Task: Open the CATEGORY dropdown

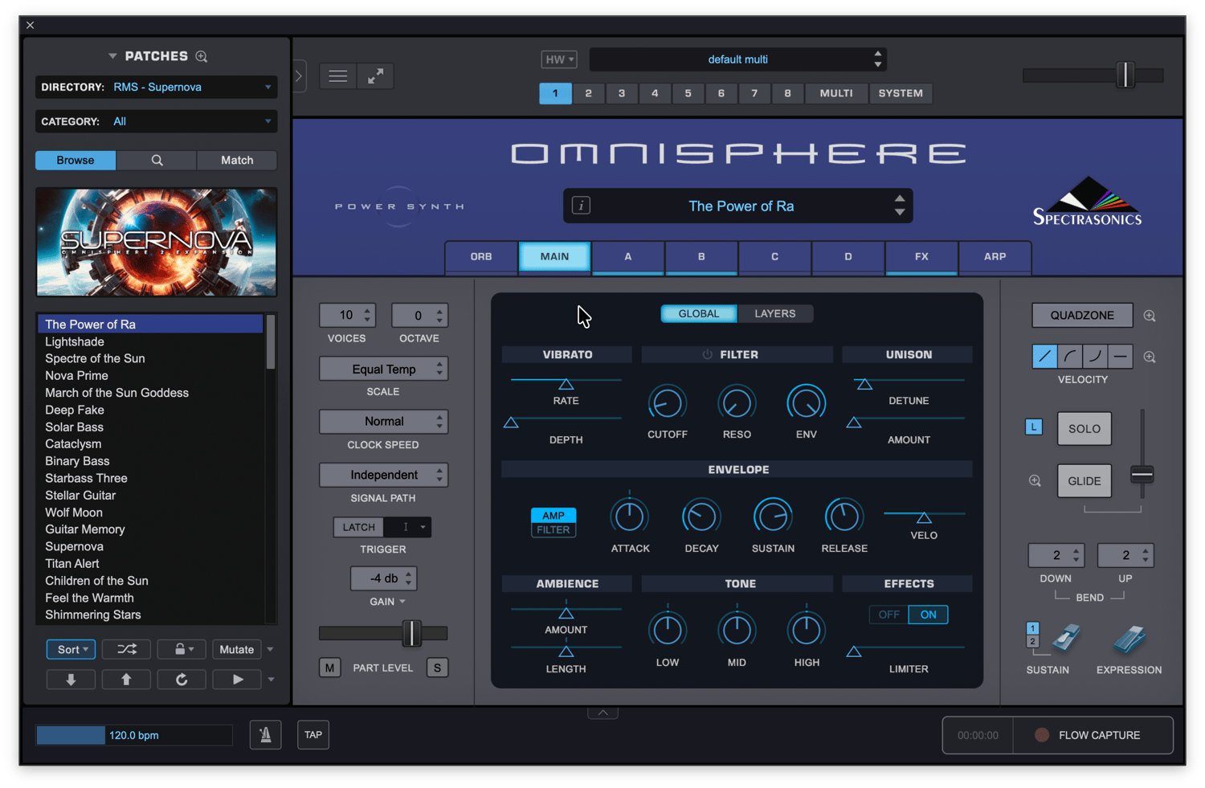Action: click(157, 121)
